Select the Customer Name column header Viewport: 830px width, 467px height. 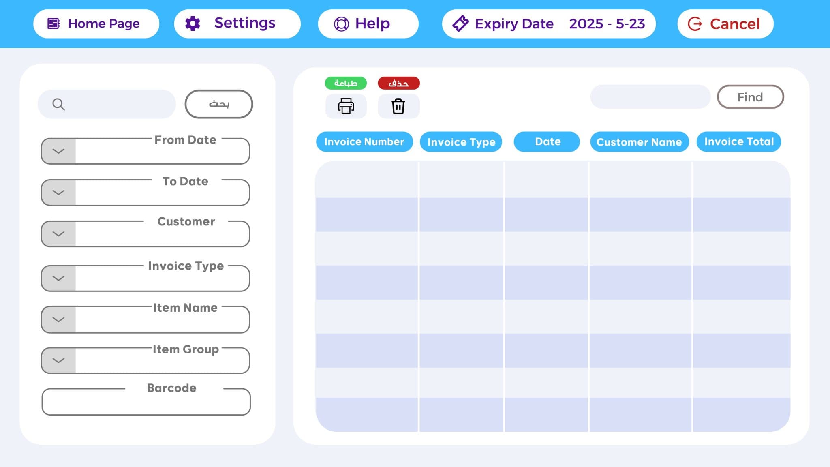[639, 142]
